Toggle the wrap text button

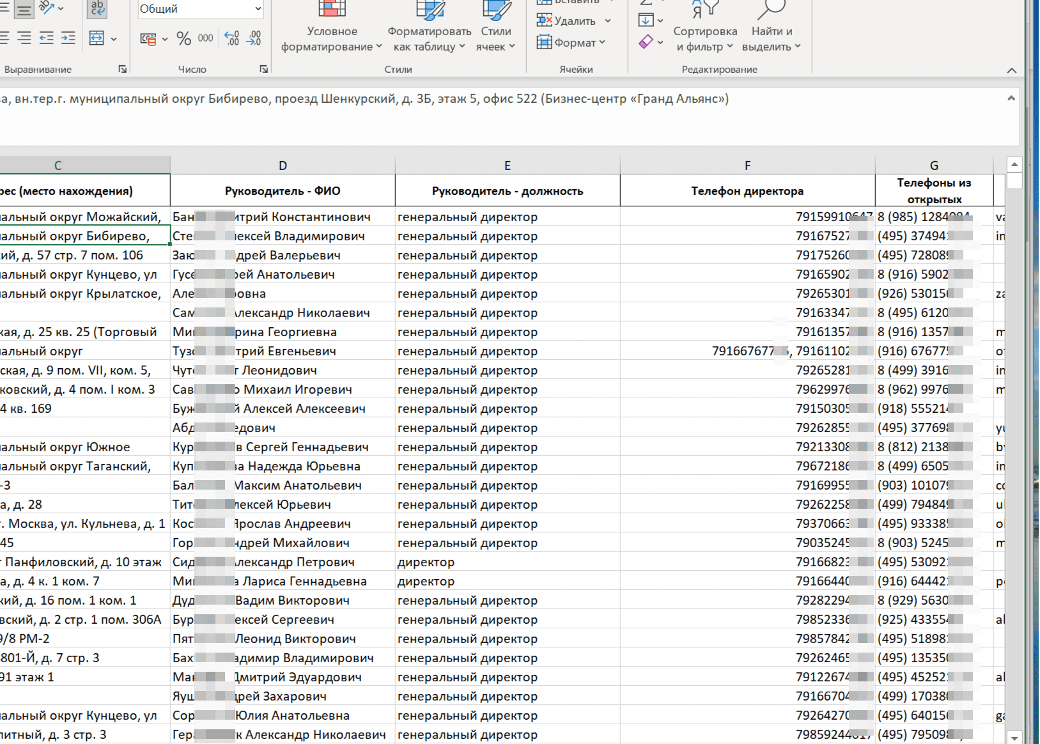tap(97, 8)
